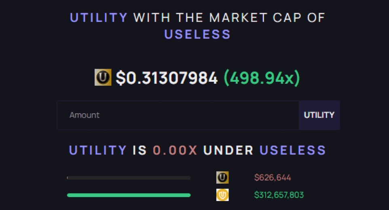Click UTILITY in the comparison subtitle
The image size is (389, 210).
click(98, 150)
